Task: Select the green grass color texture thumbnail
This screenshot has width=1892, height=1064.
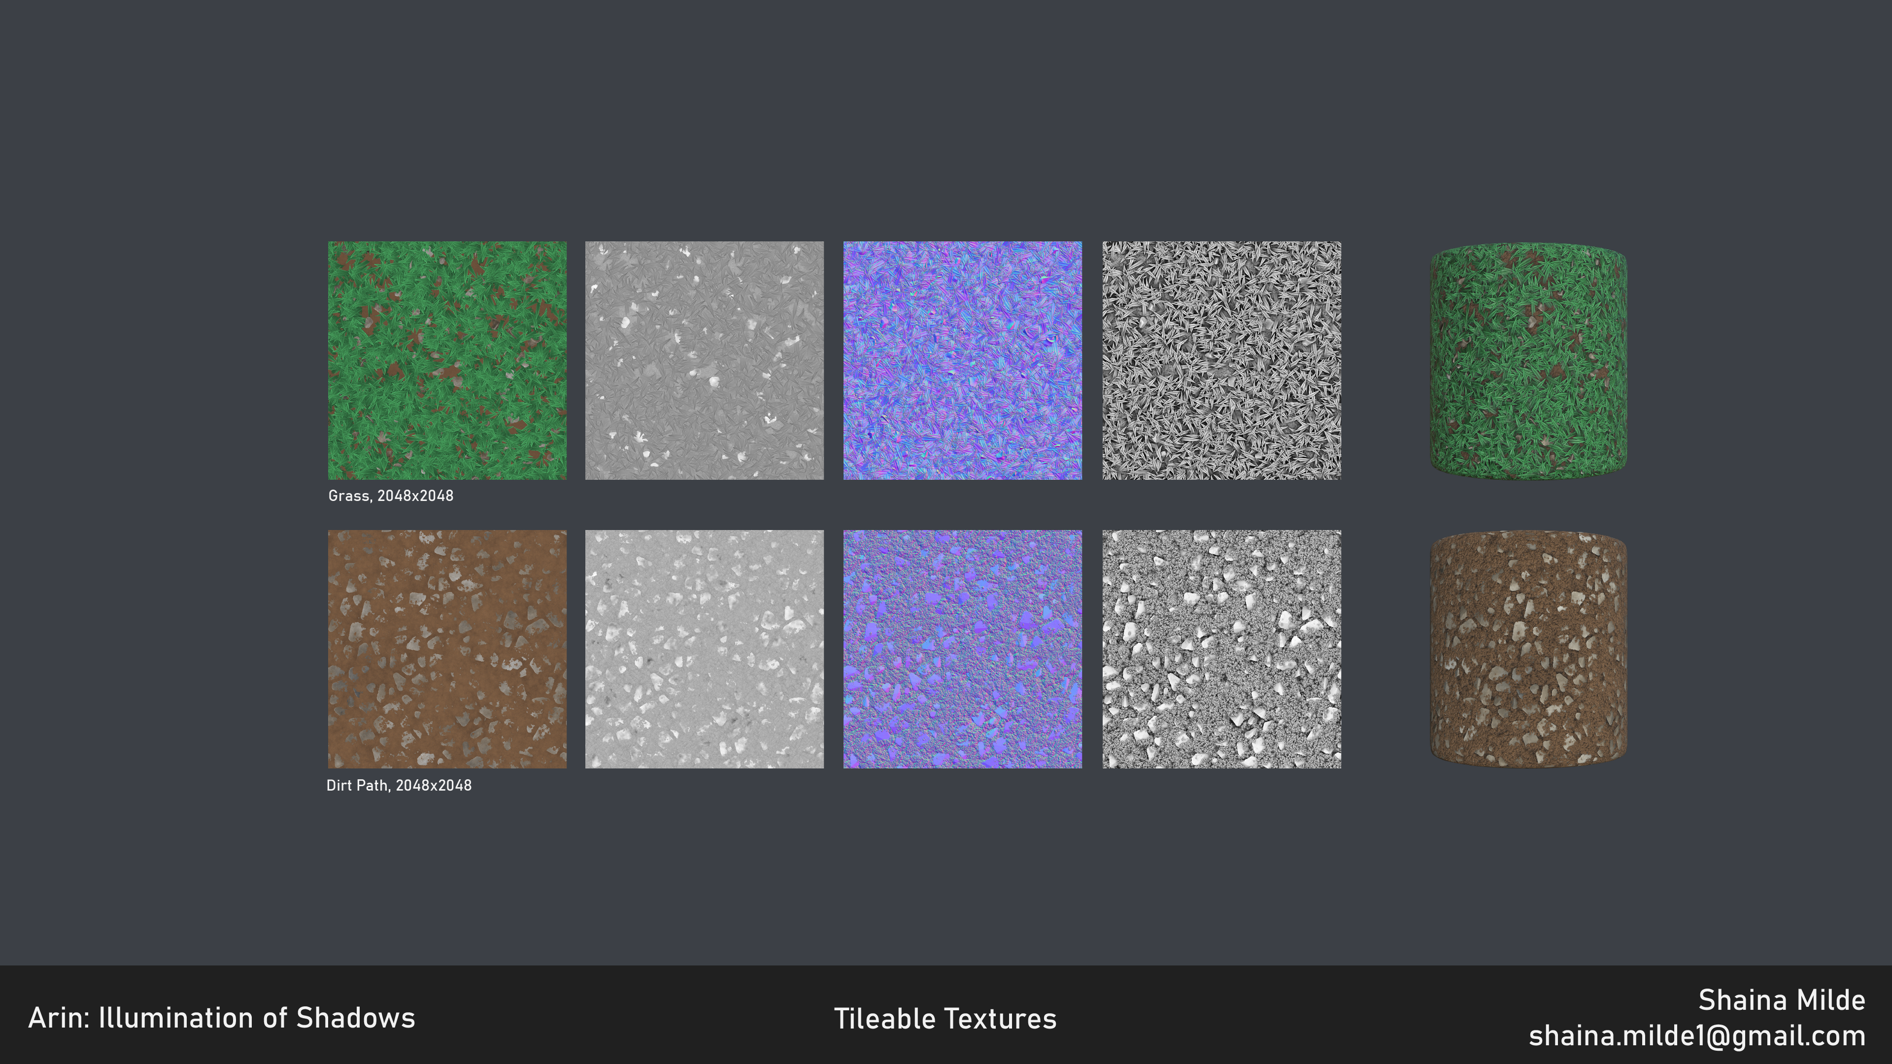Action: 447,361
